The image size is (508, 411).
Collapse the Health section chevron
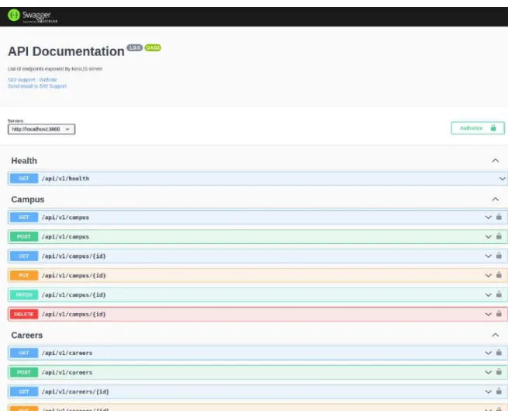(x=496, y=160)
